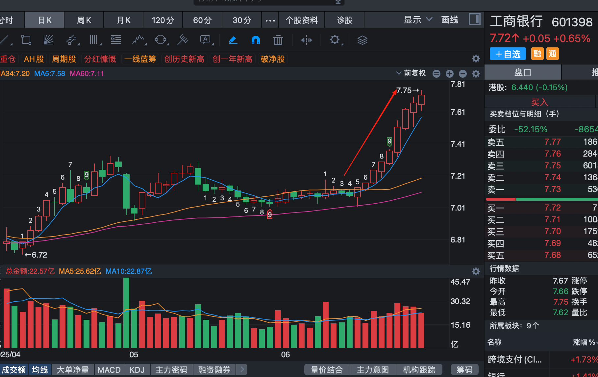Expand the 前复权 adjustment dropdown
The width and height of the screenshot is (598, 377).
coord(411,73)
